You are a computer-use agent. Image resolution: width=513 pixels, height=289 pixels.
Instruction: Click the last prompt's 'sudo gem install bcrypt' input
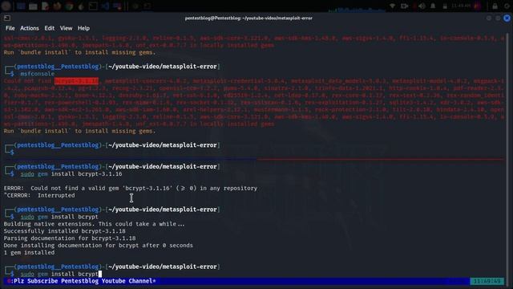click(59, 274)
